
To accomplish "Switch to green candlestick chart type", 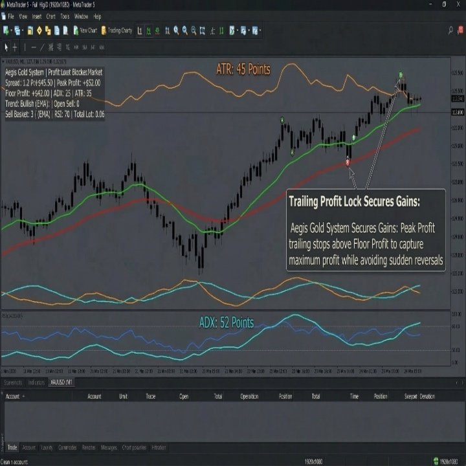I will point(148,30).
